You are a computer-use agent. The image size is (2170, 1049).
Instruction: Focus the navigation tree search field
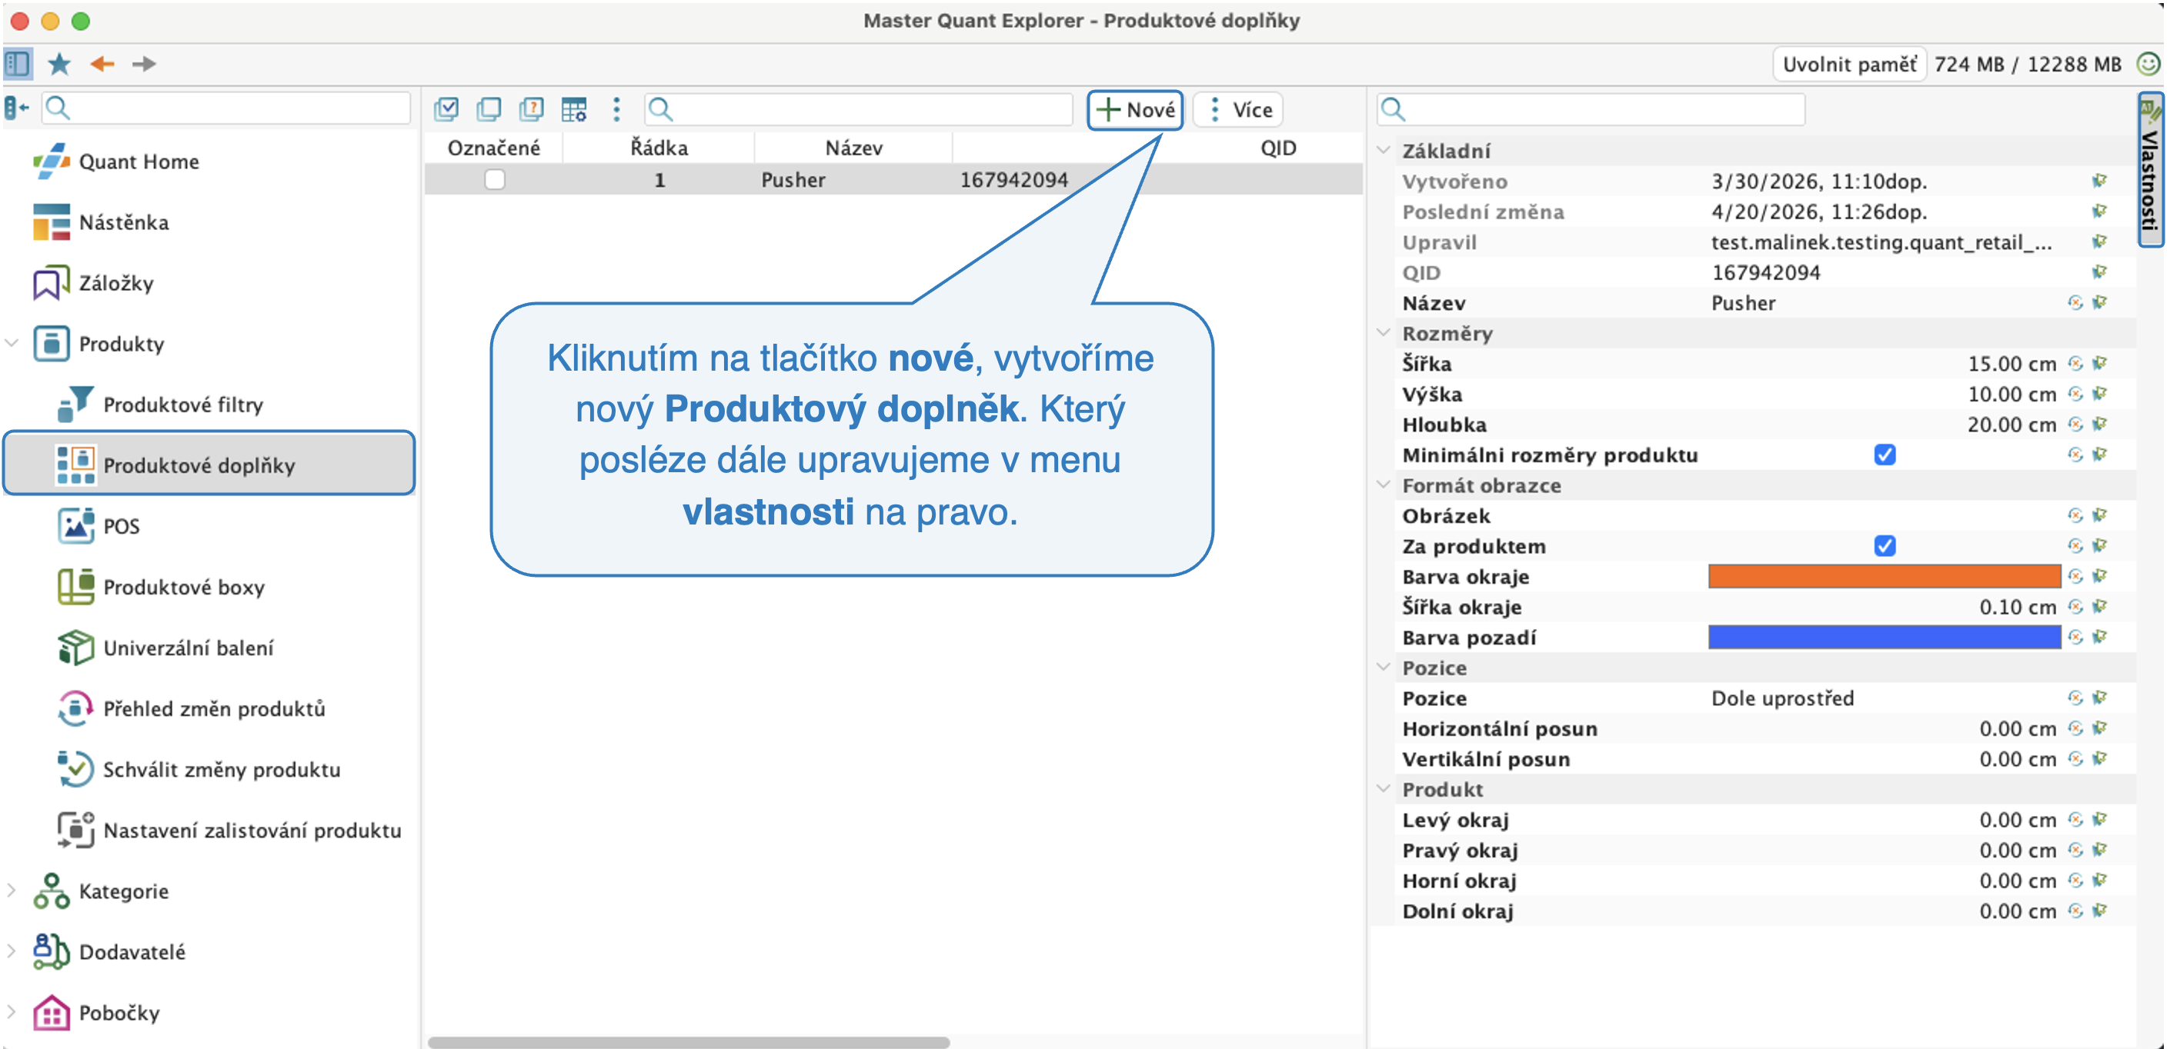pos(225,108)
